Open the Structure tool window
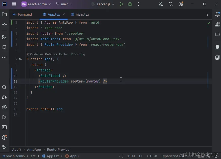This screenshot has width=221, height=159. point(4,37)
